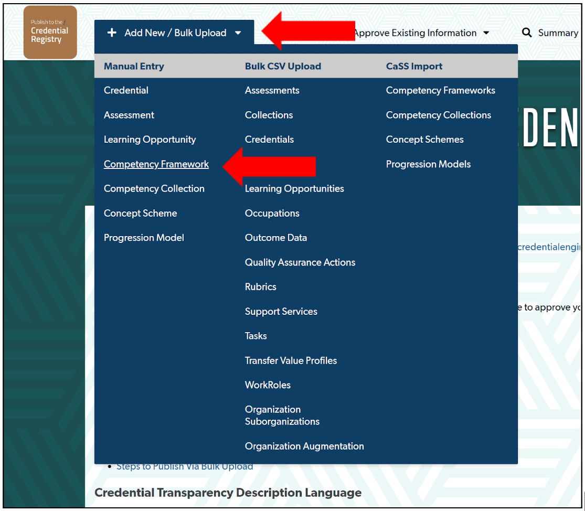Select Progression Model under Manual Entry

(143, 237)
